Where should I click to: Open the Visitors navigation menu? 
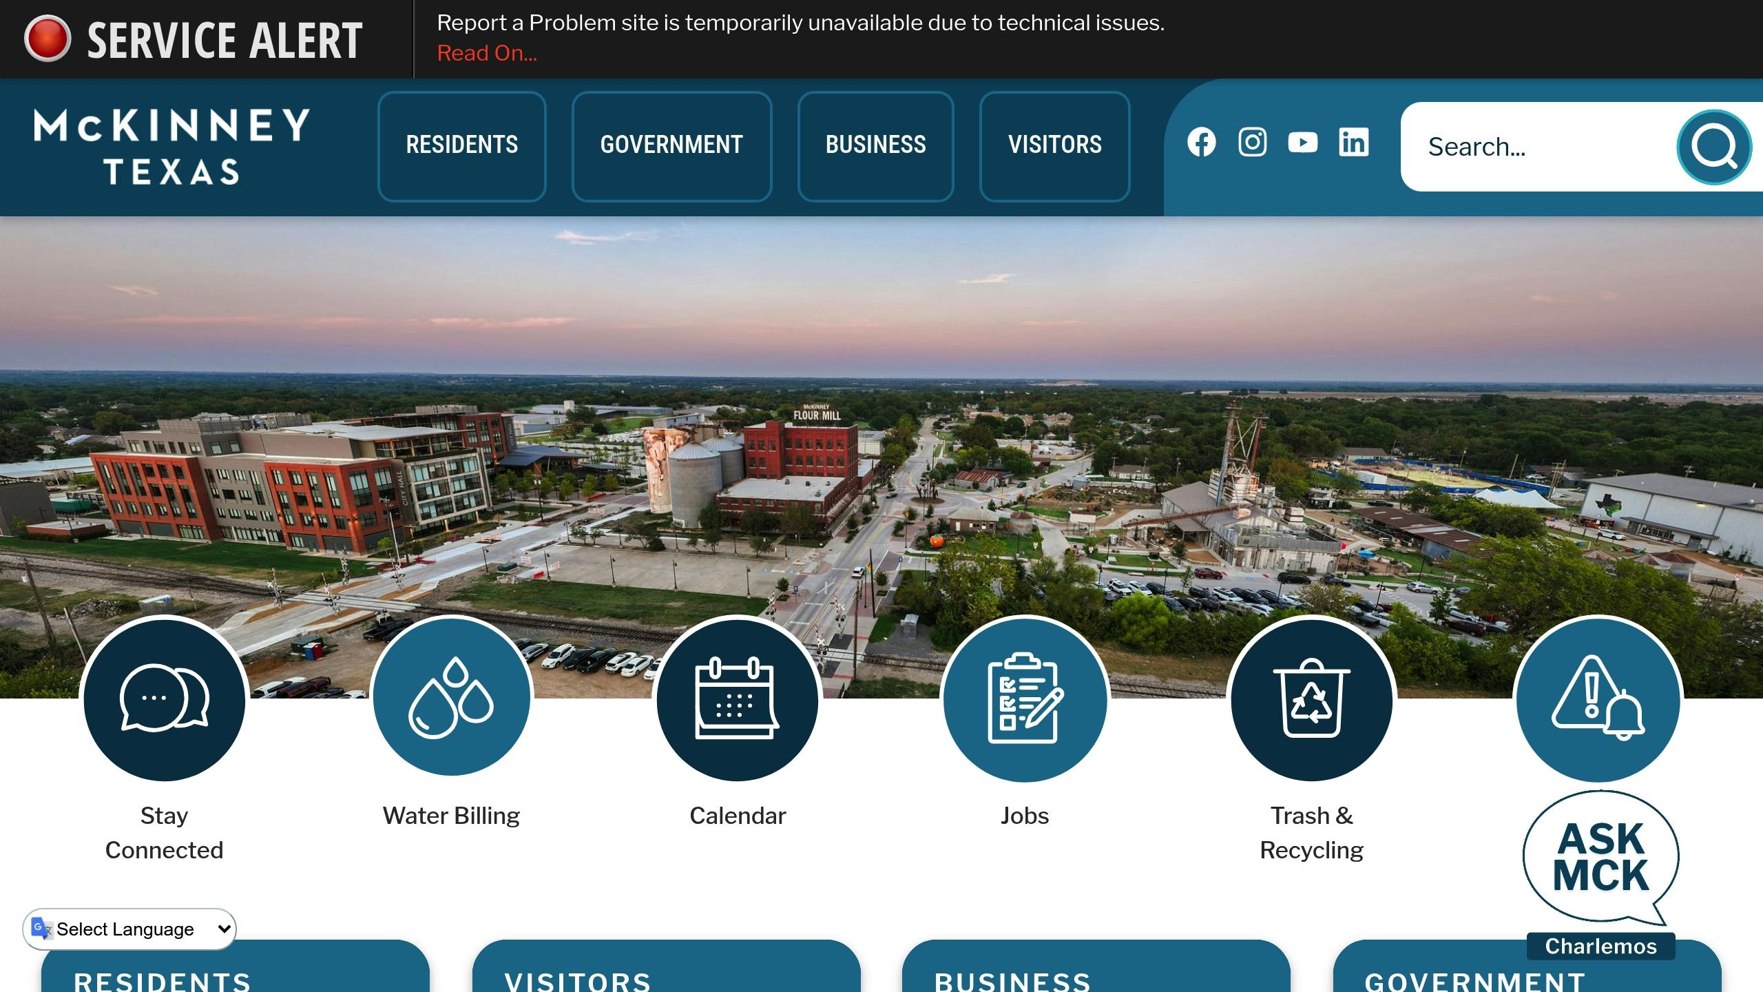[1054, 145]
